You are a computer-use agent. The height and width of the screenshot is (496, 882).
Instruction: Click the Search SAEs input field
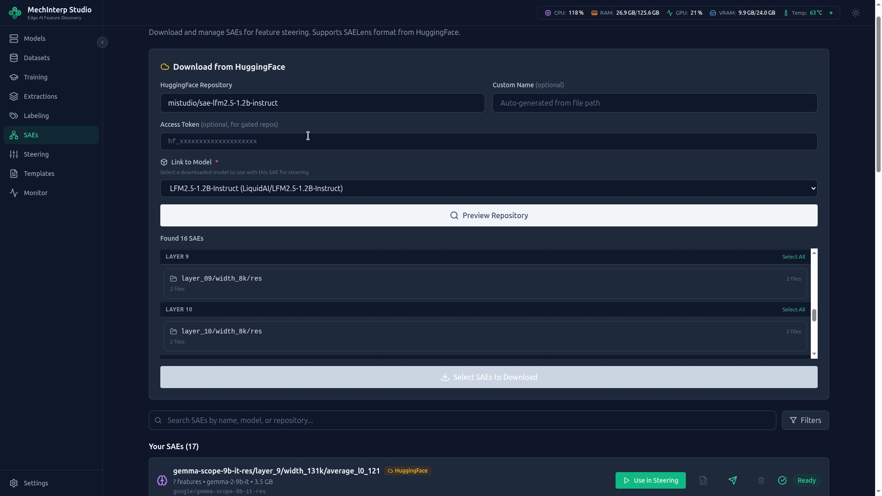(462, 420)
